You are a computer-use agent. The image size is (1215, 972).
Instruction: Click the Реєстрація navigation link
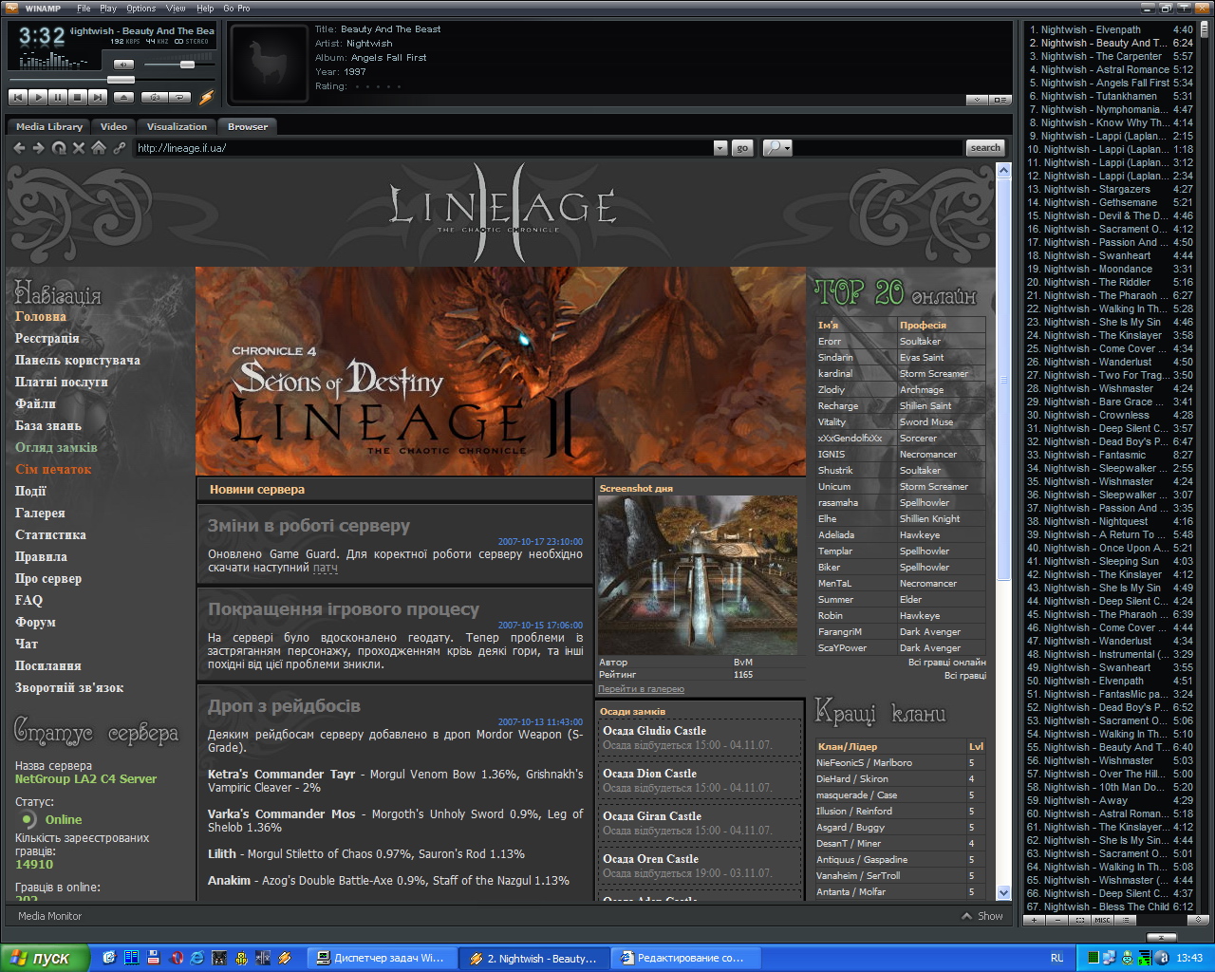coord(47,338)
